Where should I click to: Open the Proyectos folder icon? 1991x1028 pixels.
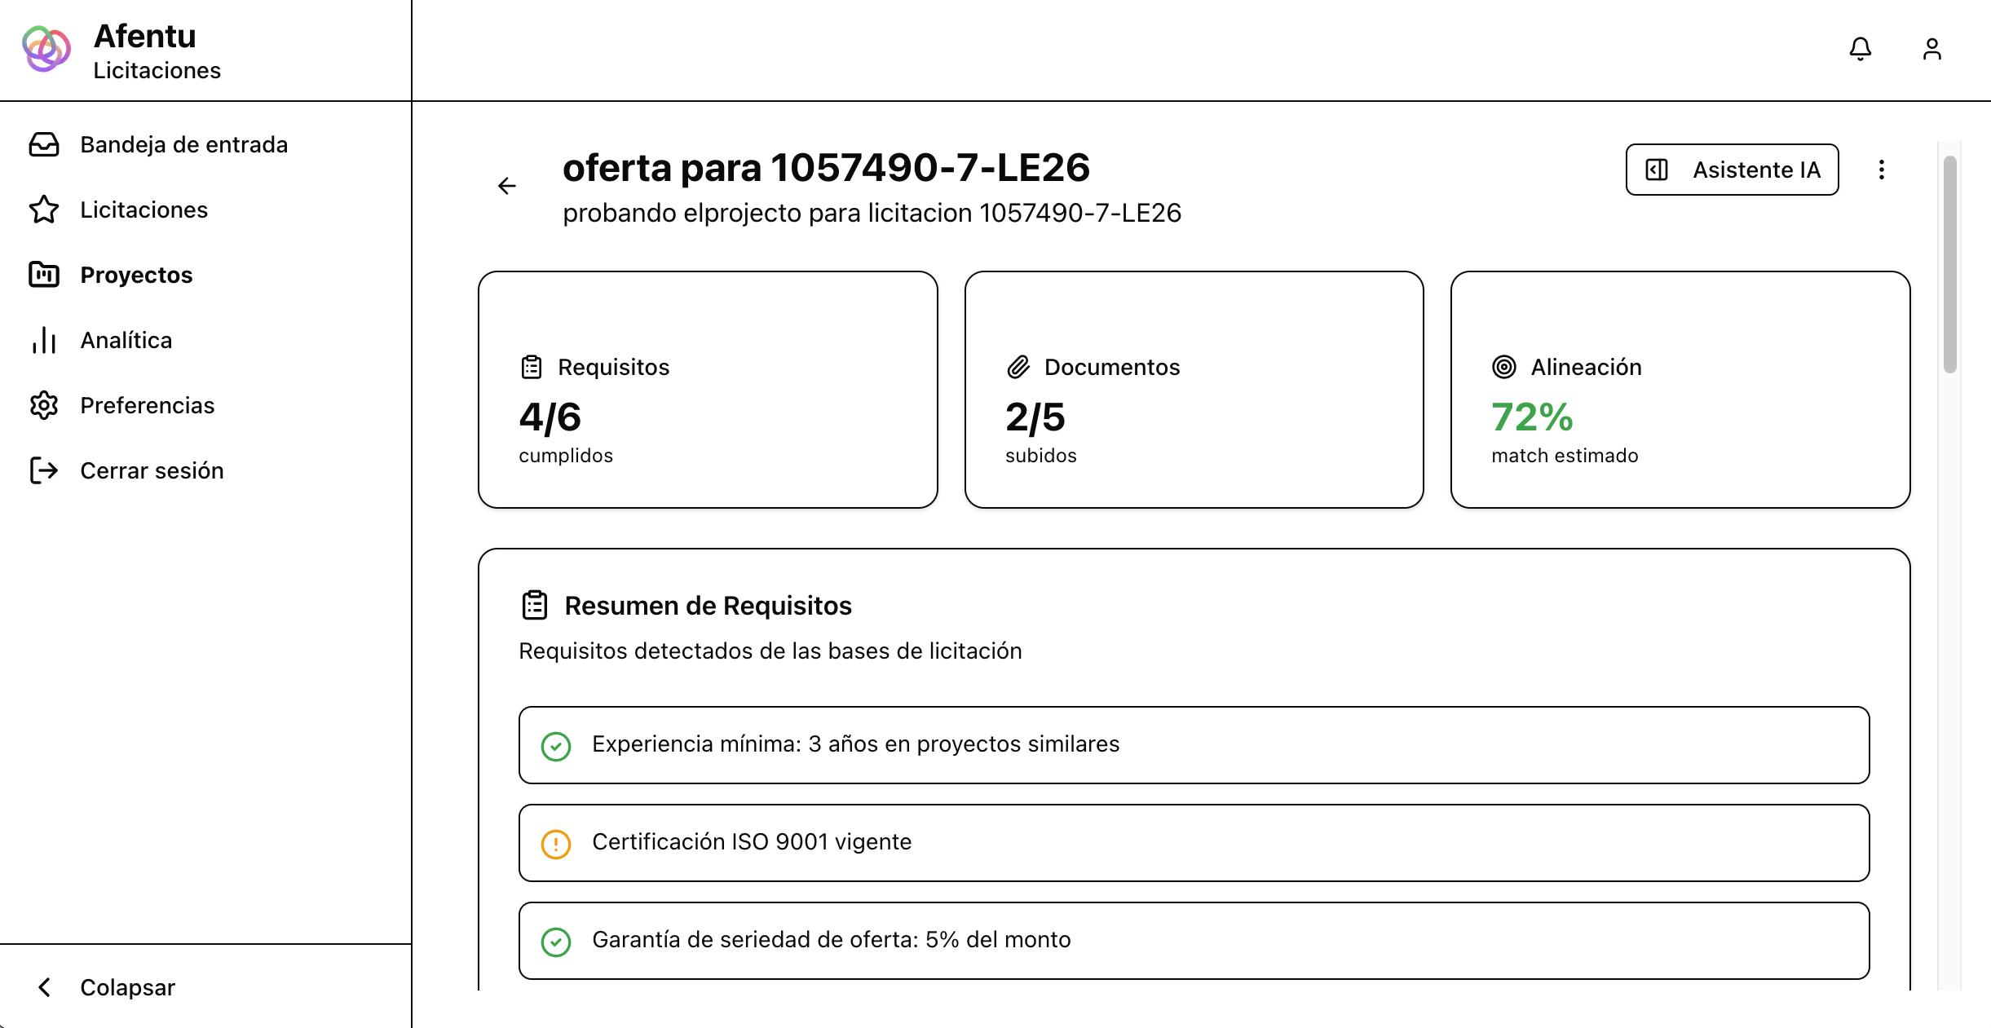45,275
